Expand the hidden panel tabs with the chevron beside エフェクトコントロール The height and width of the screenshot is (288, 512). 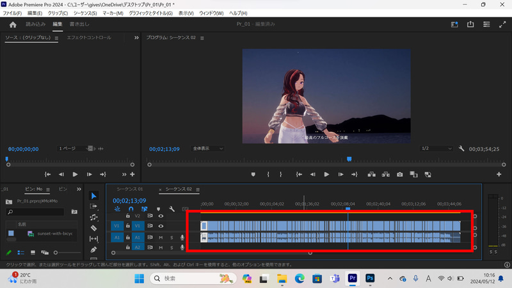click(136, 38)
